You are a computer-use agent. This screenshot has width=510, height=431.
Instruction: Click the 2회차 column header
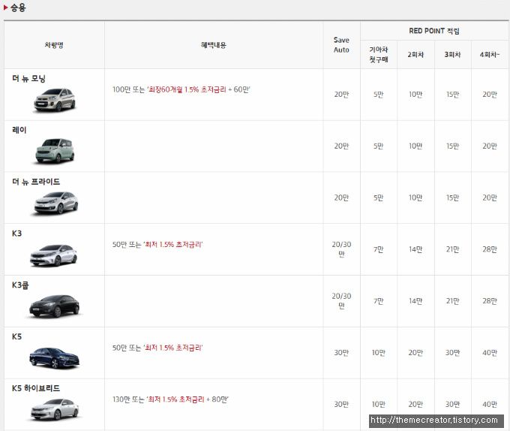[x=415, y=55]
